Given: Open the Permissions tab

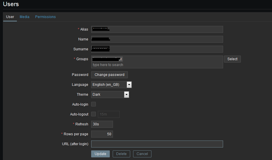Looking at the screenshot, I should coord(45,17).
